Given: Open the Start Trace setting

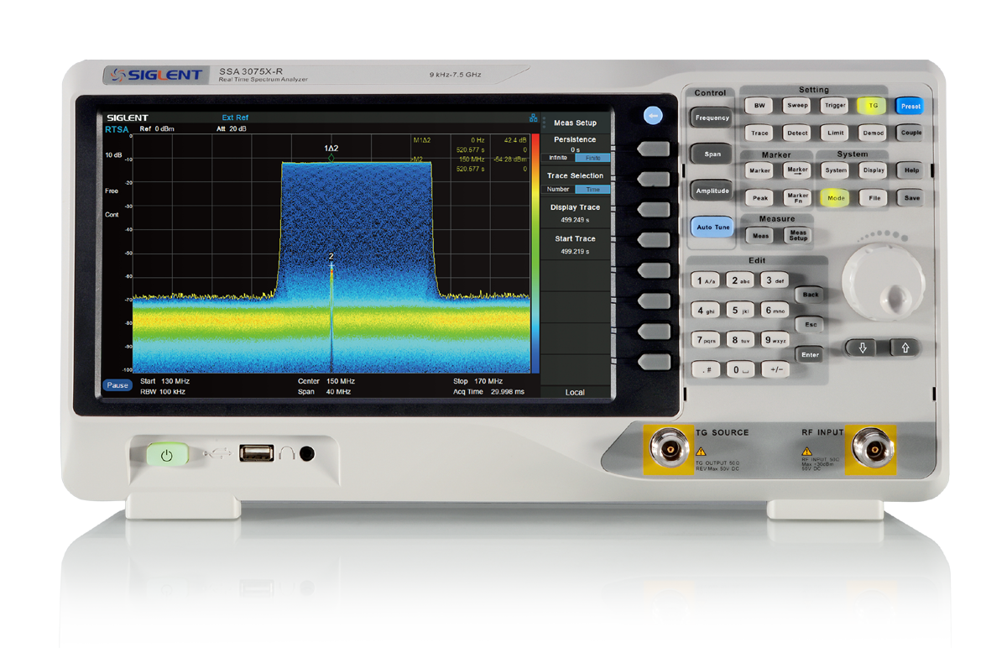Looking at the screenshot, I should point(575,244).
